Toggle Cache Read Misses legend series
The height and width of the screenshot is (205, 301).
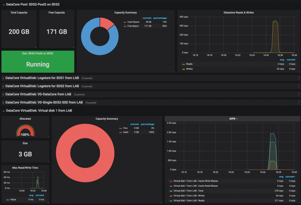coord(196,186)
